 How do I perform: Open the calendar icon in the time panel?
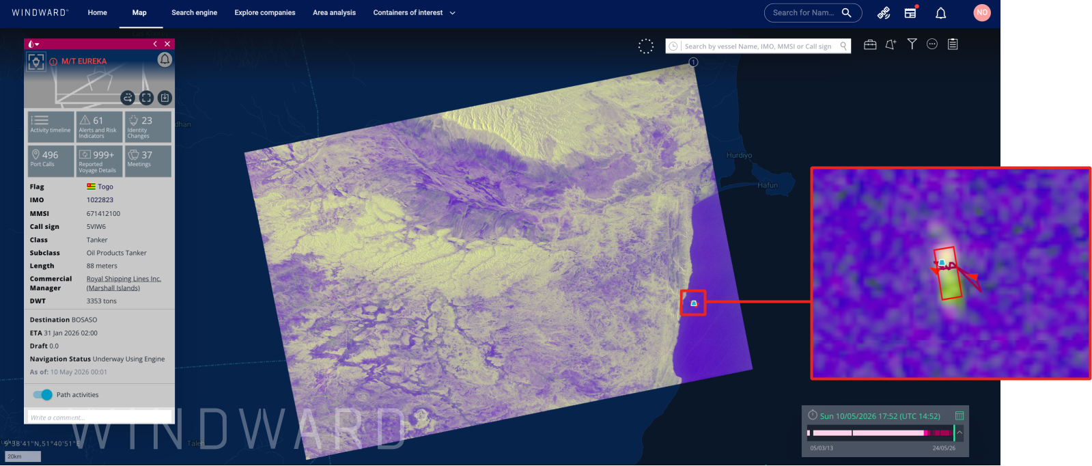click(x=960, y=415)
